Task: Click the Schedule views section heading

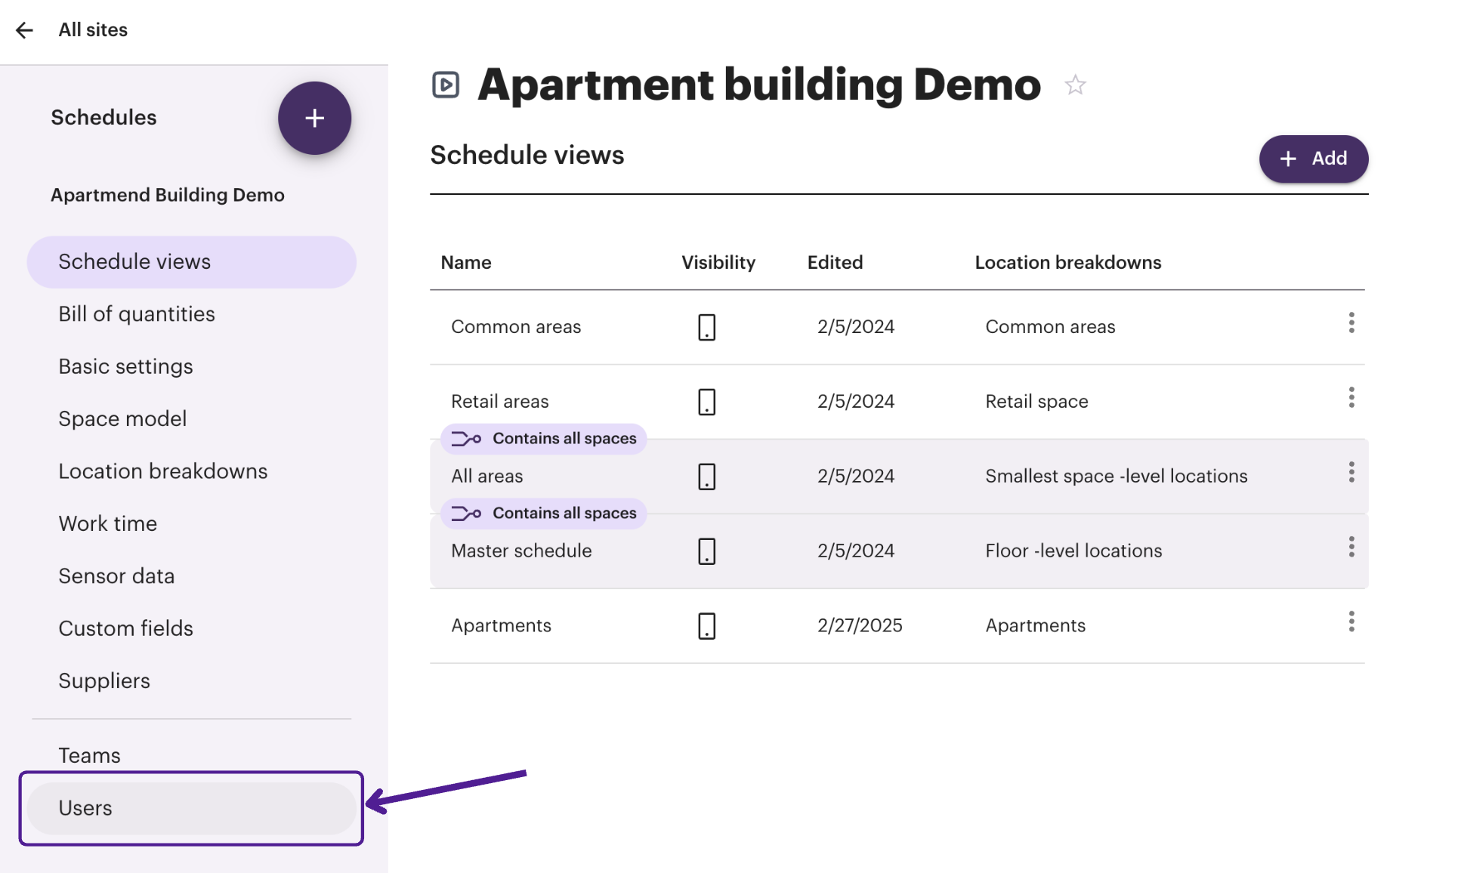Action: pos(527,156)
